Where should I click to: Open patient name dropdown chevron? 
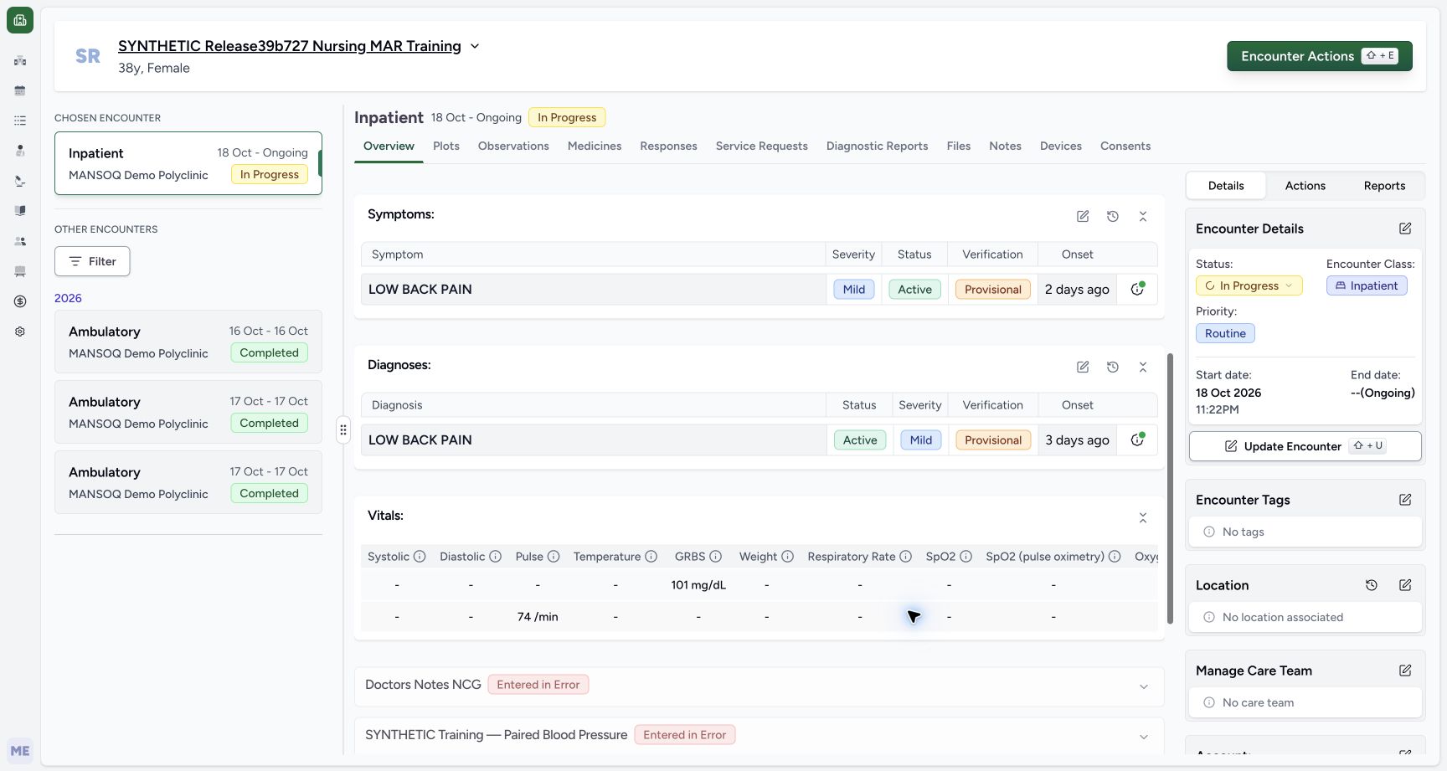pos(475,46)
